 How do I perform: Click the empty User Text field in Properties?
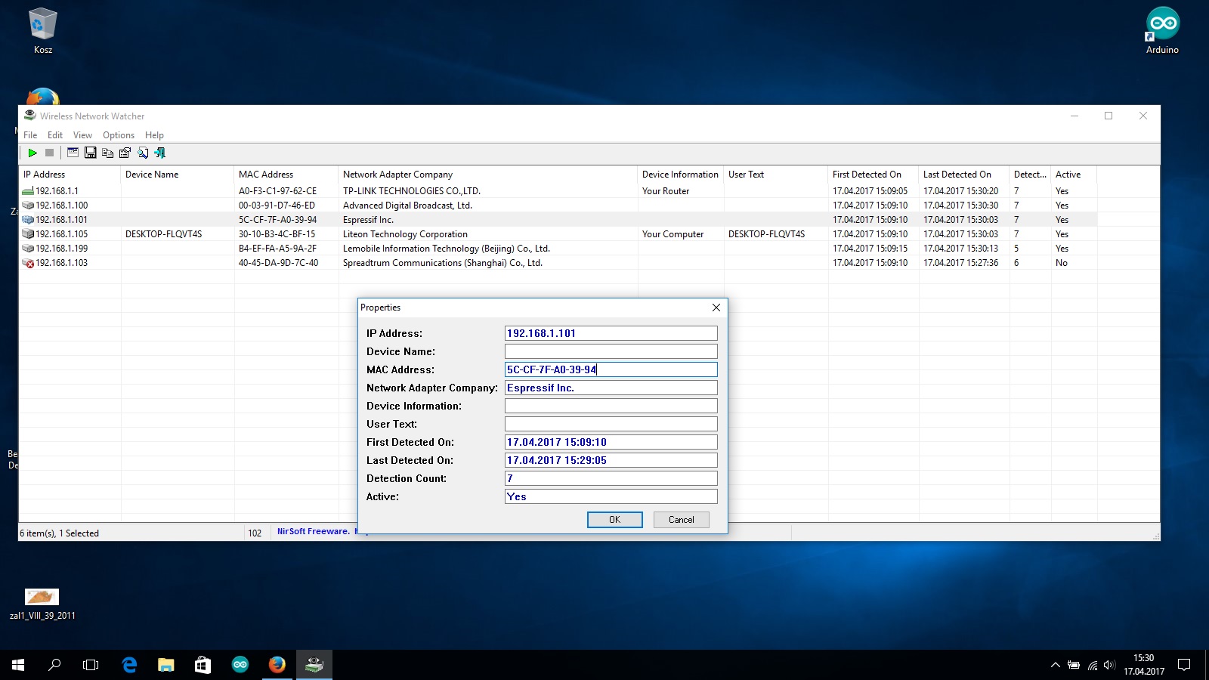(611, 424)
